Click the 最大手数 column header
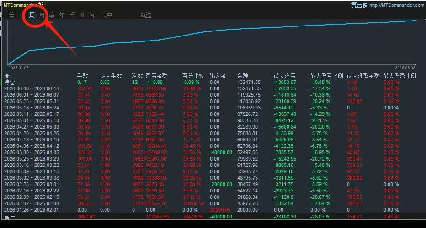Viewport: 426px width, 228px height. click(x=111, y=76)
